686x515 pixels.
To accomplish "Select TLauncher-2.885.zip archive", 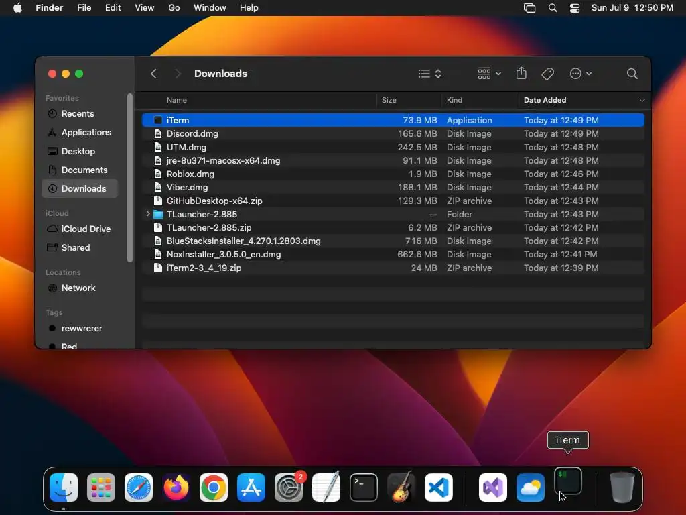I will [x=393, y=228].
